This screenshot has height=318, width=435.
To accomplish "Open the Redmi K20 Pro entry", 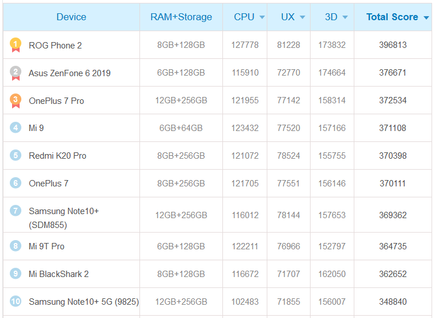I will coord(58,156).
